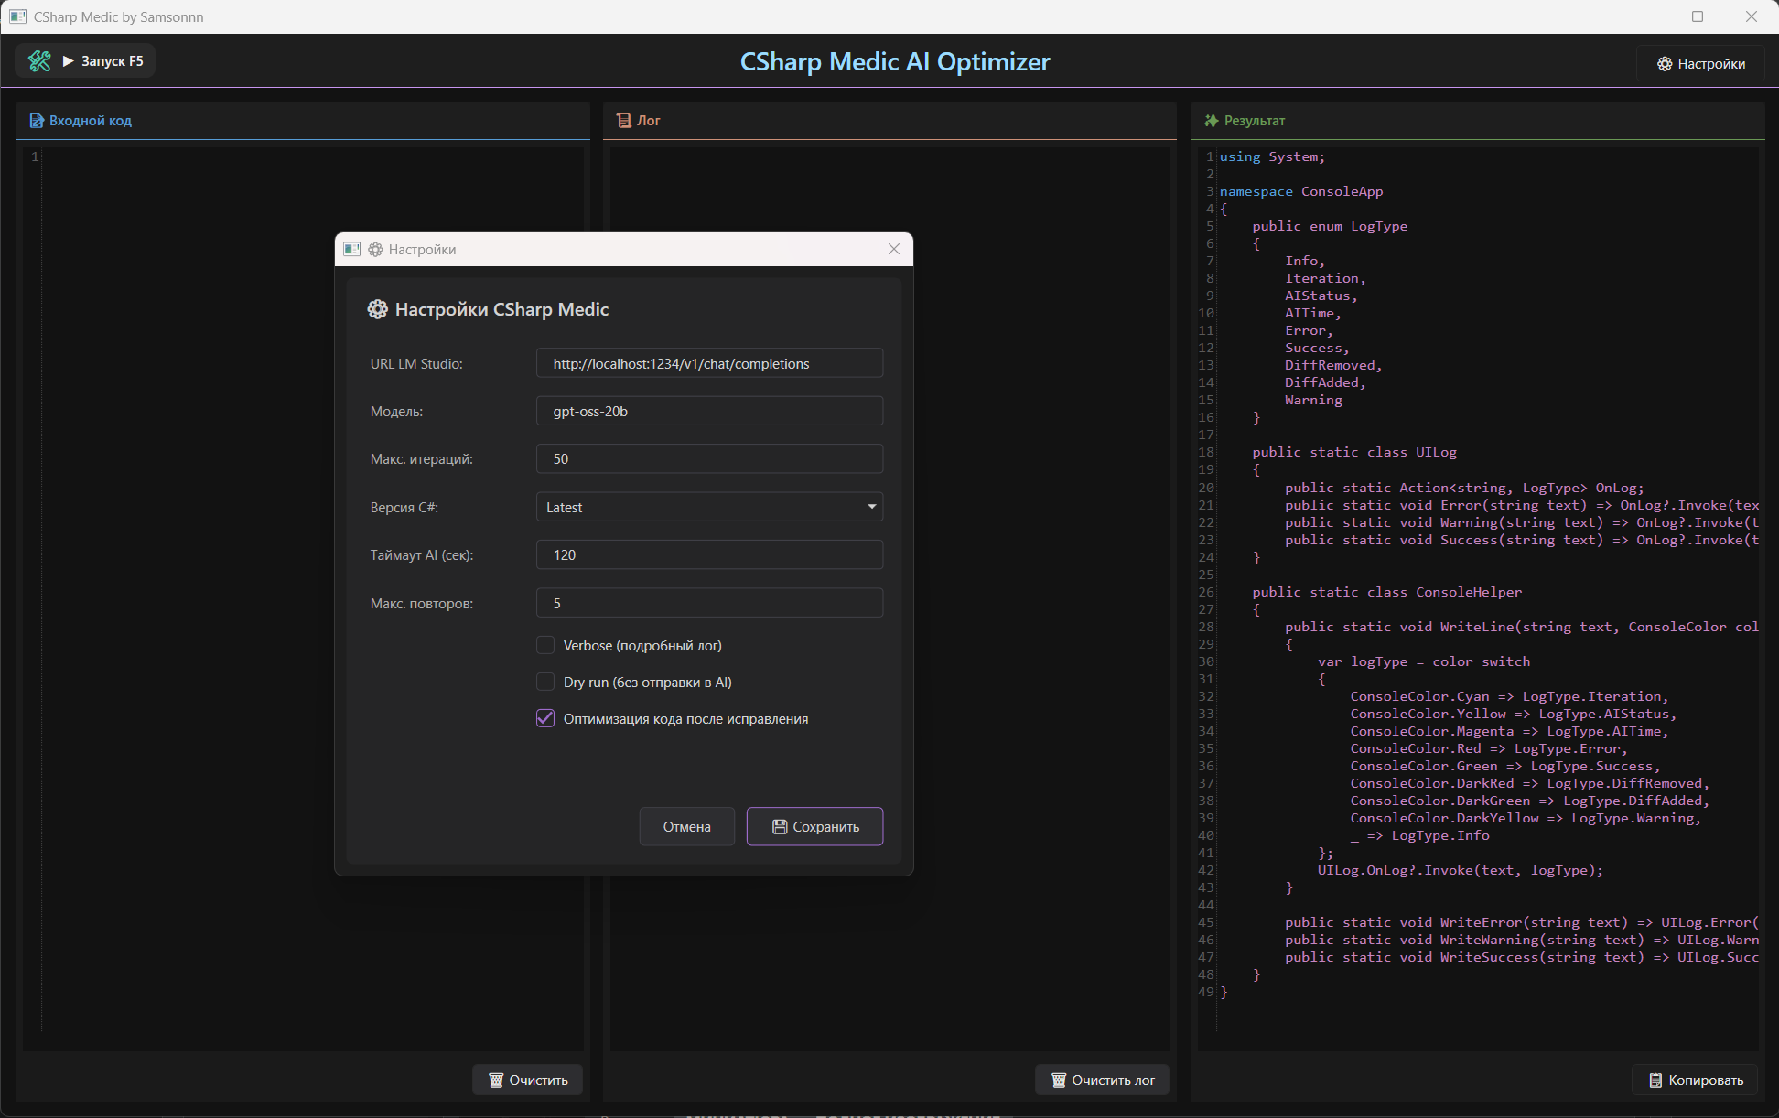Click the gear icon in Настройки button
Image resolution: width=1779 pixels, height=1118 pixels.
pyautogui.click(x=1664, y=64)
